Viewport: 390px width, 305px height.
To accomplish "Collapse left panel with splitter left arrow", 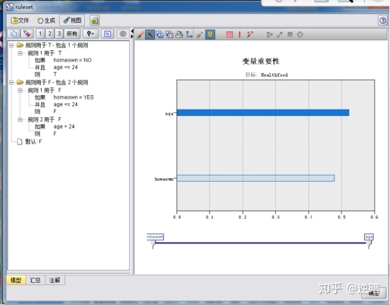I will pyautogui.click(x=132, y=31).
